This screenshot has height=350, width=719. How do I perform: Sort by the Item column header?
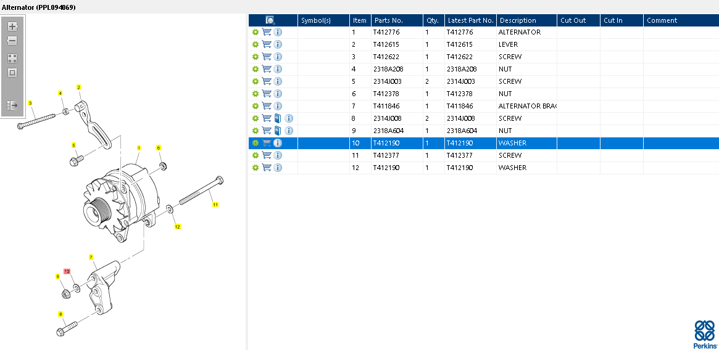pyautogui.click(x=360, y=20)
